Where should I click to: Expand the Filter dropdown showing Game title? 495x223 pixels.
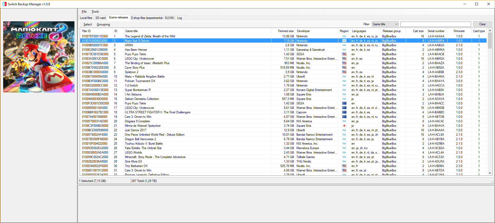[x=385, y=24]
